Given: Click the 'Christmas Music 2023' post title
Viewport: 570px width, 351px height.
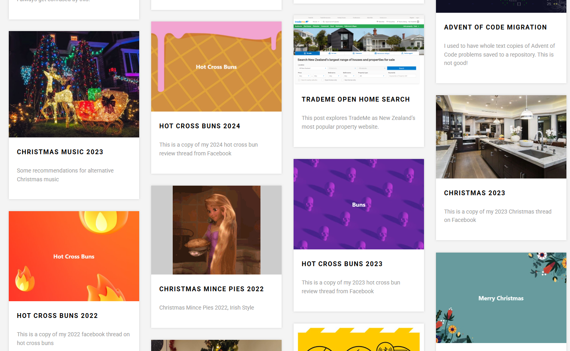Looking at the screenshot, I should [x=60, y=152].
